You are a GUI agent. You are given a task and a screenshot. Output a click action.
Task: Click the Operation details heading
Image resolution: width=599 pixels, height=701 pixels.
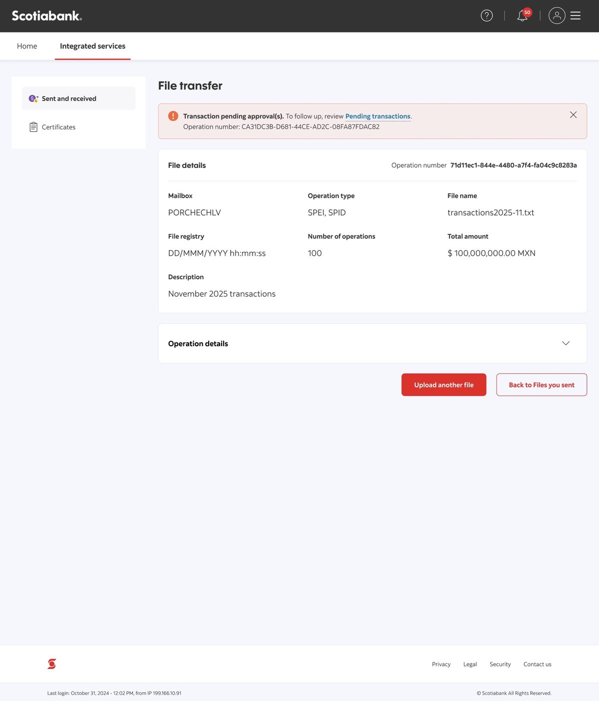[198, 344]
